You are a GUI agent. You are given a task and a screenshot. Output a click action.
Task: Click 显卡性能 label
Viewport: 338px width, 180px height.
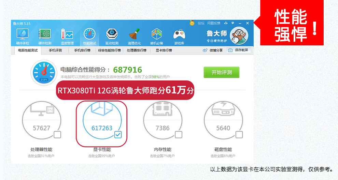102,149
